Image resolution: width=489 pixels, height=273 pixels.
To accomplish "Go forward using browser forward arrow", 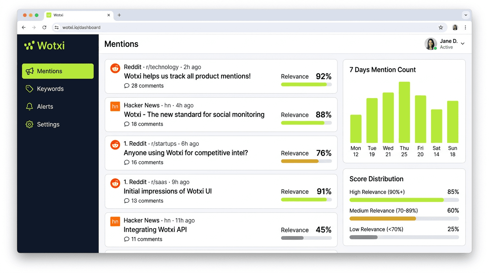I will [x=34, y=27].
